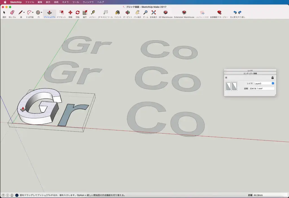Open the ファイル menu
Viewport: 289px width, 198px height.
tap(29, 2)
